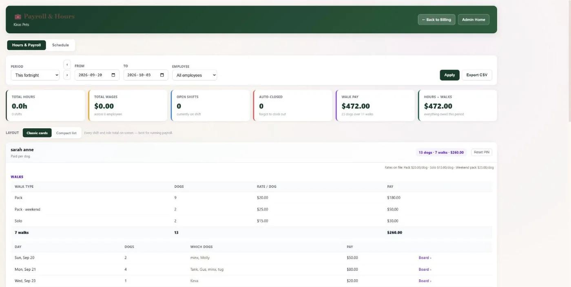Go to next period with right chevron
571x287 pixels.
67,75
